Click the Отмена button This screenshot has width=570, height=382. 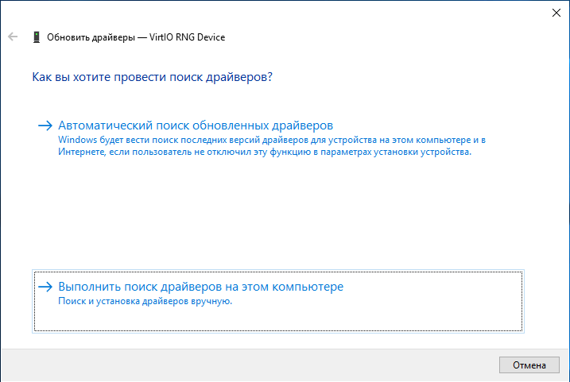point(529,365)
